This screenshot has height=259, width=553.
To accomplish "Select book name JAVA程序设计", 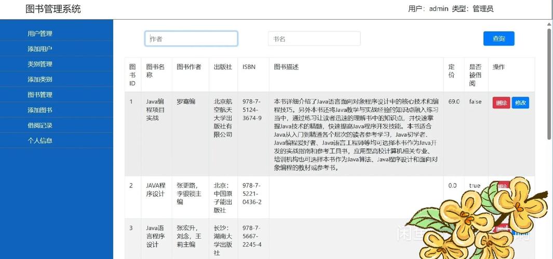I will click(156, 190).
